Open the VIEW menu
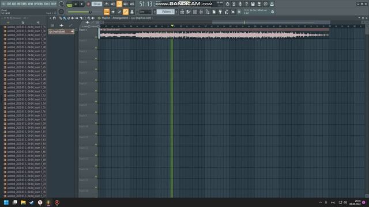This screenshot has height=207, width=369. coord(31,4)
